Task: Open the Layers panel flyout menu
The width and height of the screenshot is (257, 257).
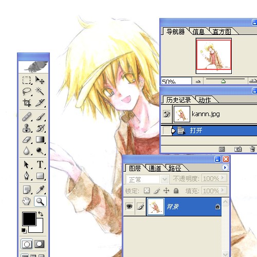Action: click(225, 168)
